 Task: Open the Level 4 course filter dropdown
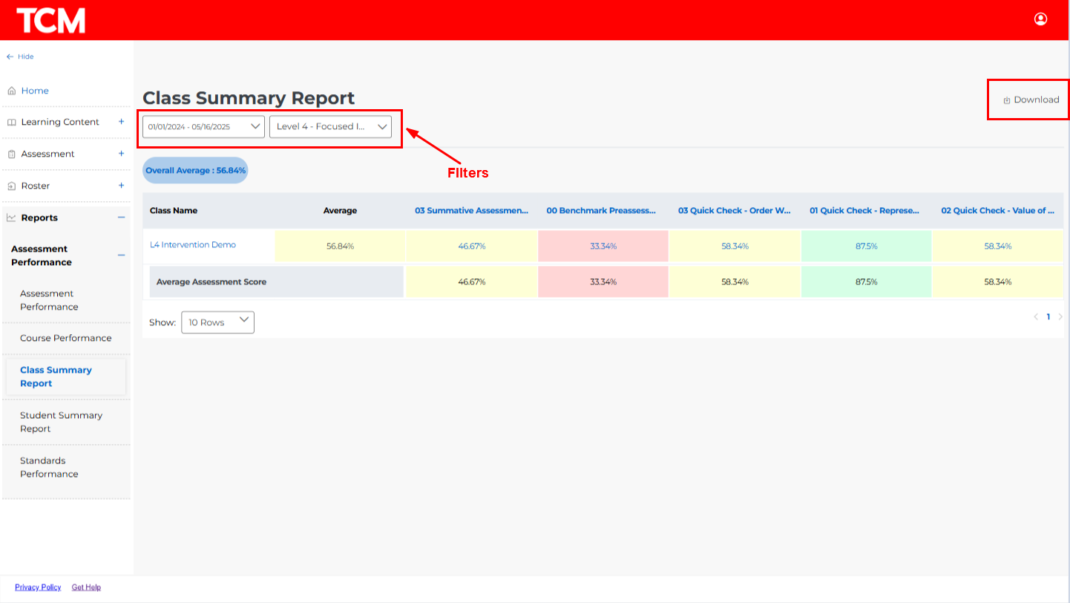pos(330,127)
